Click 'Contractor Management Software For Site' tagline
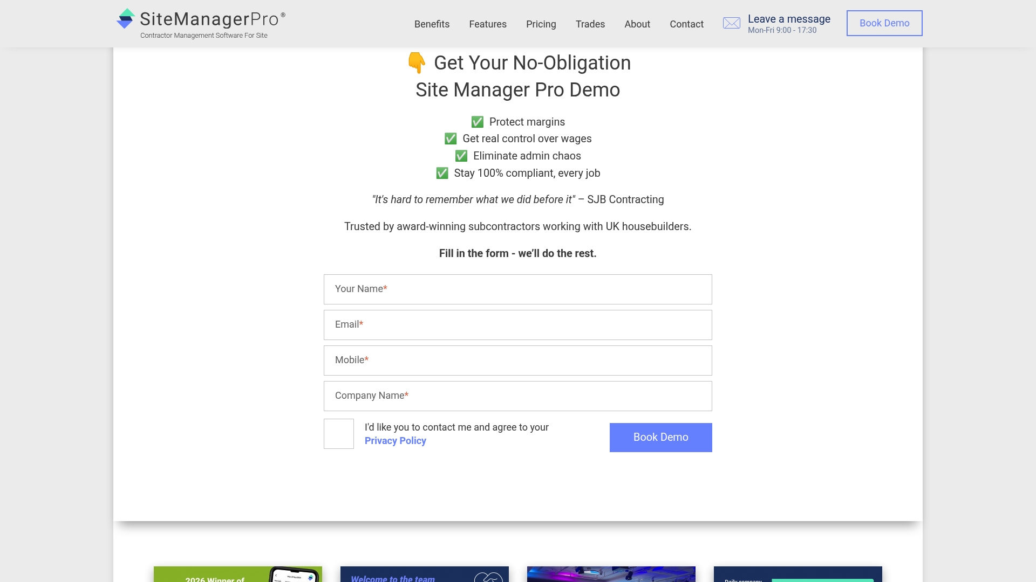1036x582 pixels. 204,36
